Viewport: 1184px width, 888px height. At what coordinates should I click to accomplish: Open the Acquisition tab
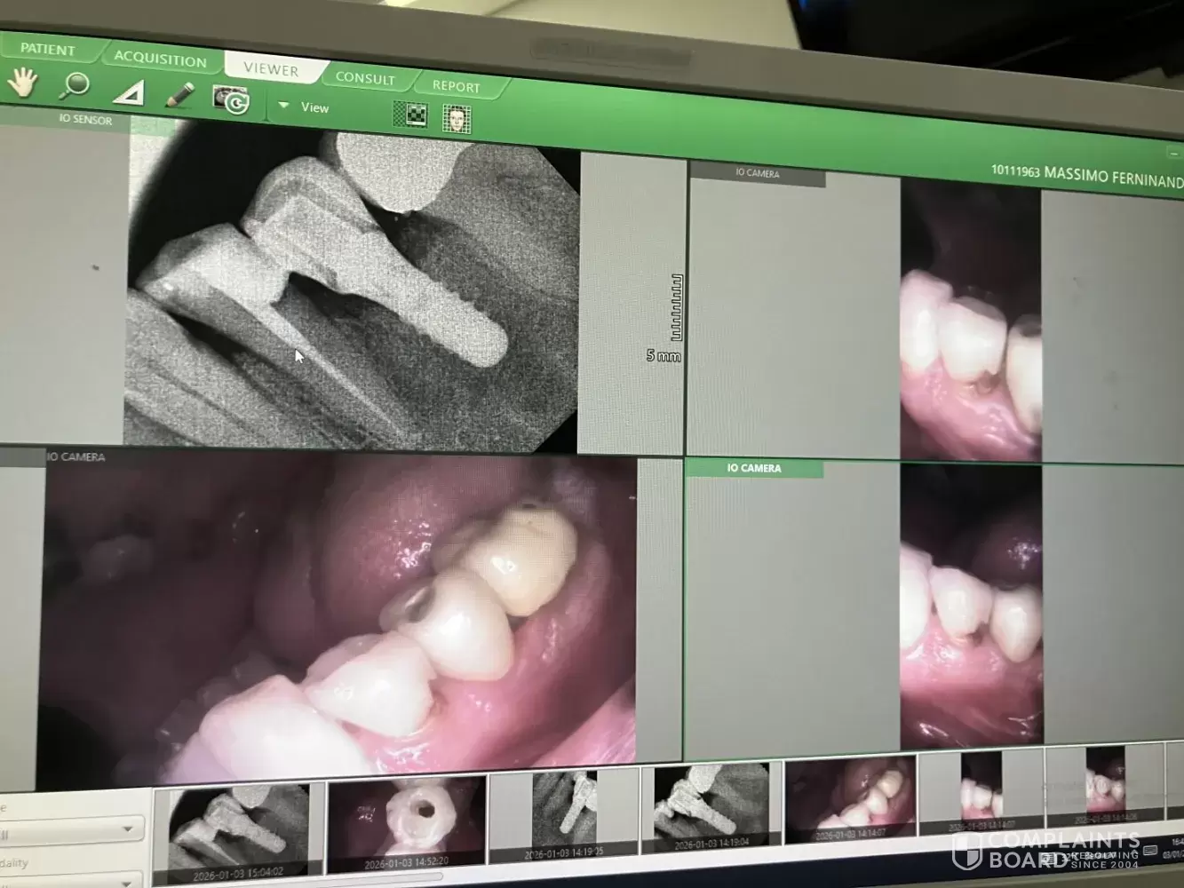pyautogui.click(x=160, y=59)
